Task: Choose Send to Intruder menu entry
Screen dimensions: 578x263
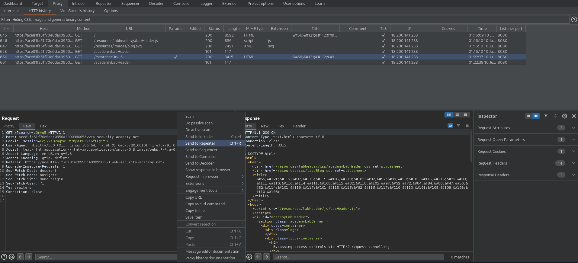Action: click(211, 137)
